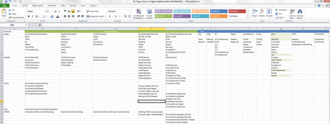Open the General number format dropdown
The image size is (330, 124).
(130, 11)
